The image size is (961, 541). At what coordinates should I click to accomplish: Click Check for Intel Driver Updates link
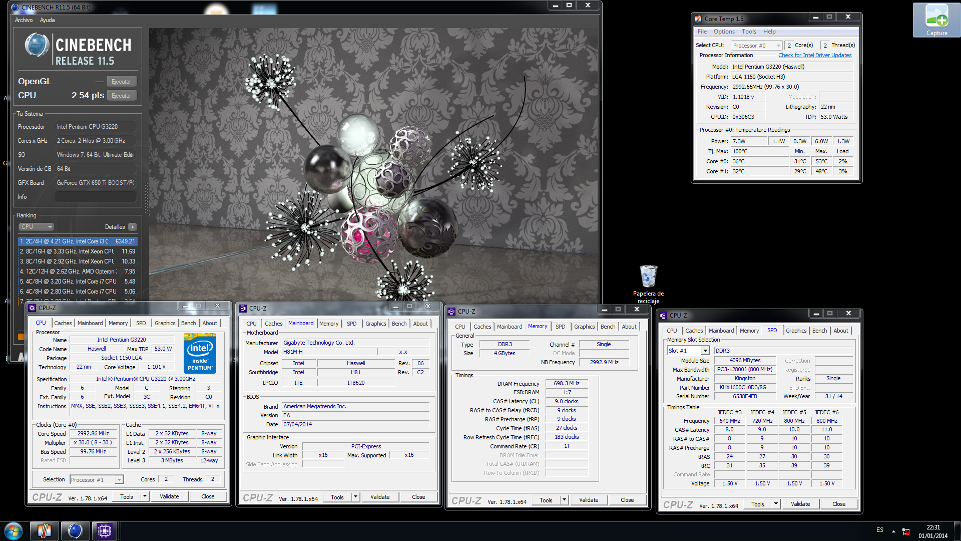tap(815, 55)
